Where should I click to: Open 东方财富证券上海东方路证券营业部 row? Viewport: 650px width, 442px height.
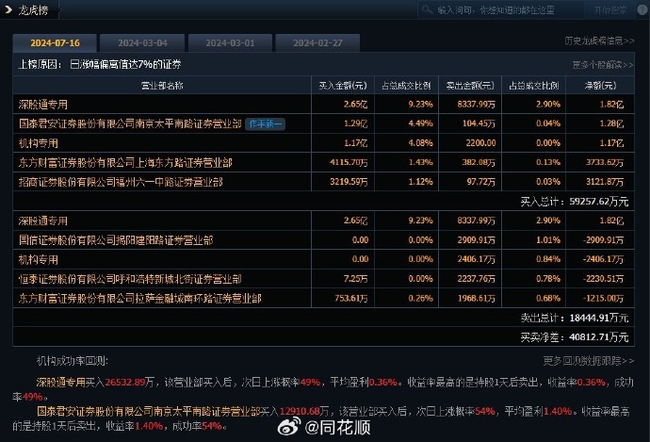[x=323, y=162]
